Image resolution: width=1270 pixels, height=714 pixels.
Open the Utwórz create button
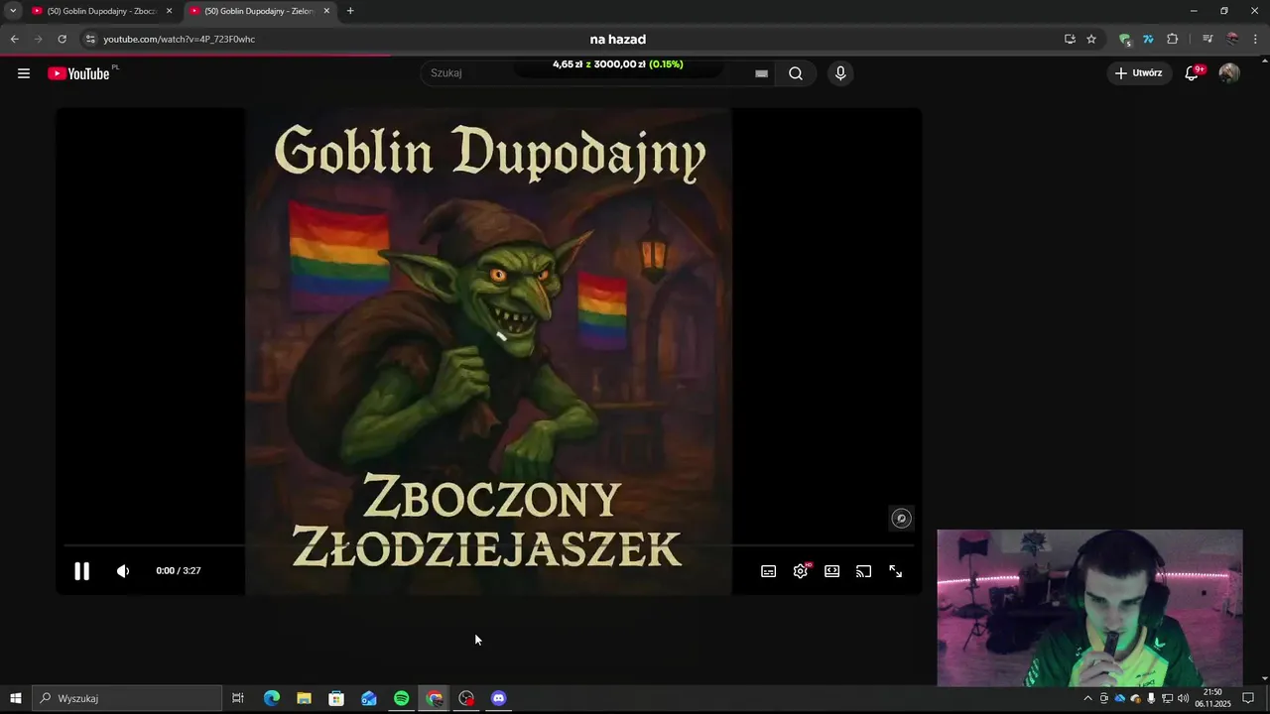click(x=1139, y=73)
